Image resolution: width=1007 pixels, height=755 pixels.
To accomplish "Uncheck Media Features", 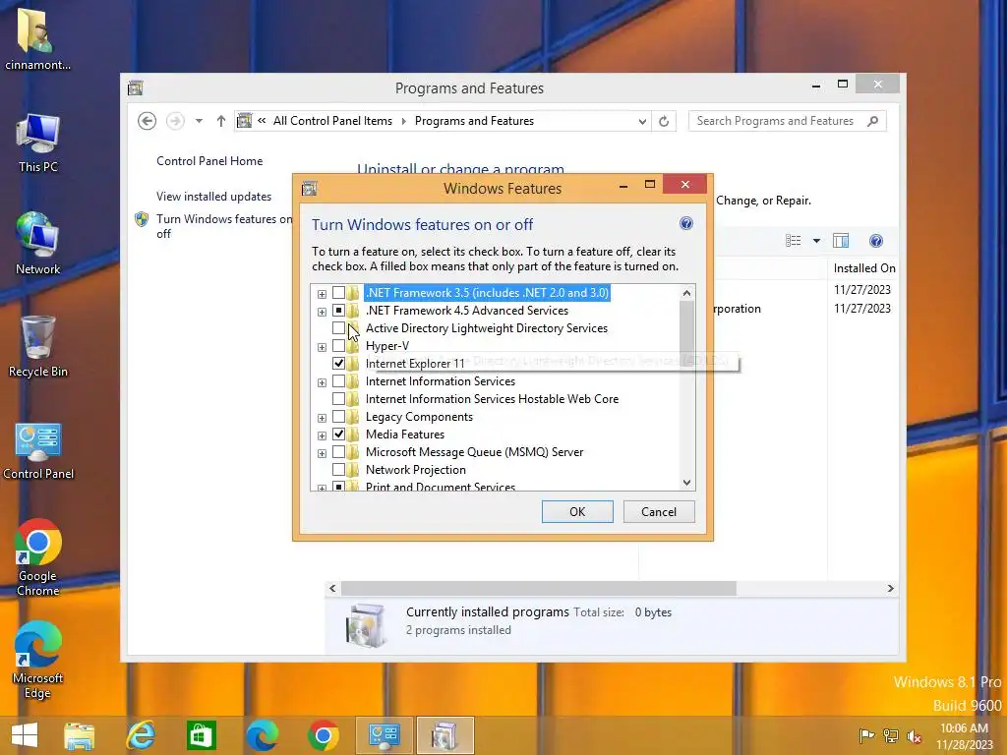I will 338,435.
